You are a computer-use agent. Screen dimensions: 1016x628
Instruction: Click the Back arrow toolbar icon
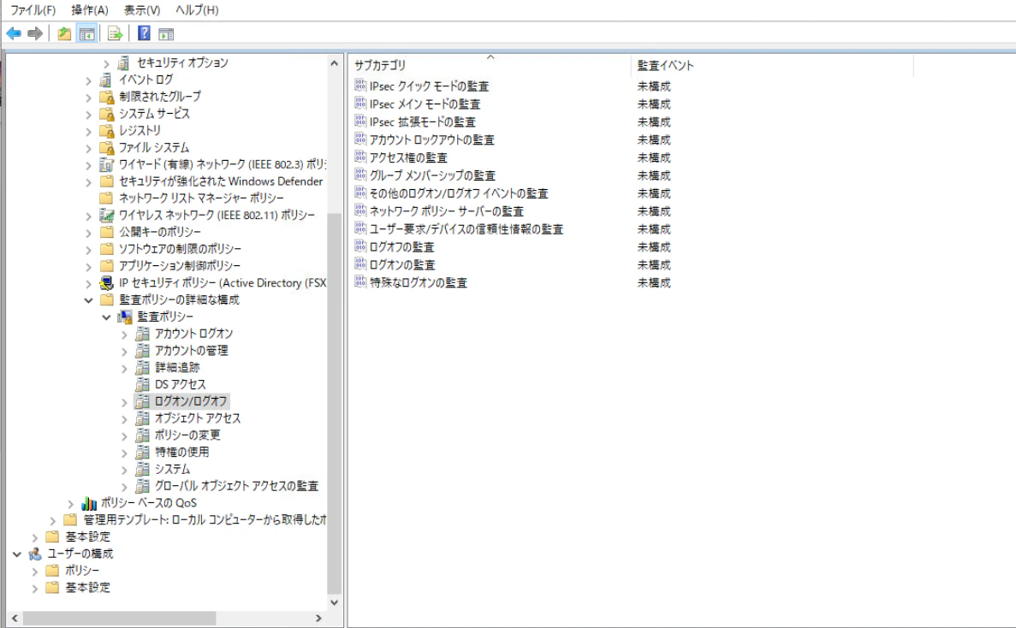click(14, 33)
